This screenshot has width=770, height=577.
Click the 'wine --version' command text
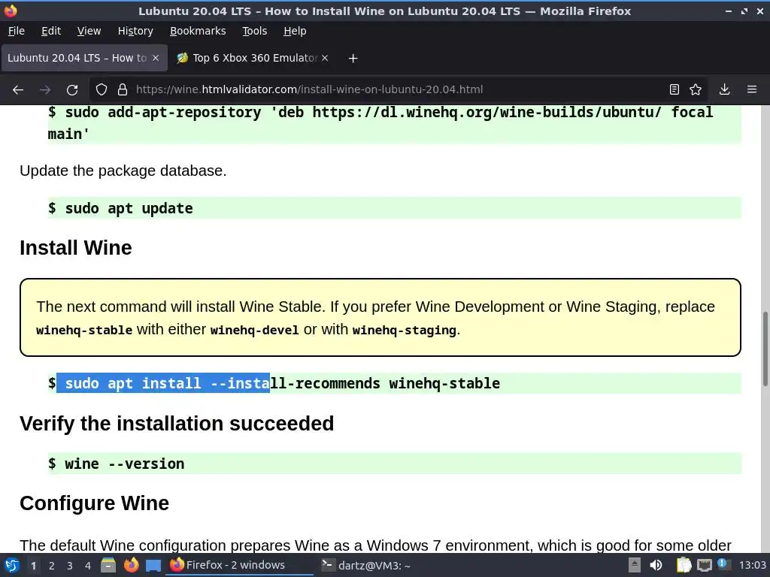[x=125, y=464]
